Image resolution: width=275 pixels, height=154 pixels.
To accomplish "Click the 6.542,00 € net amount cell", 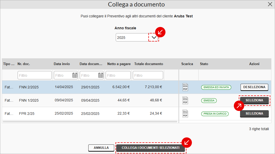I will (x=121, y=87).
